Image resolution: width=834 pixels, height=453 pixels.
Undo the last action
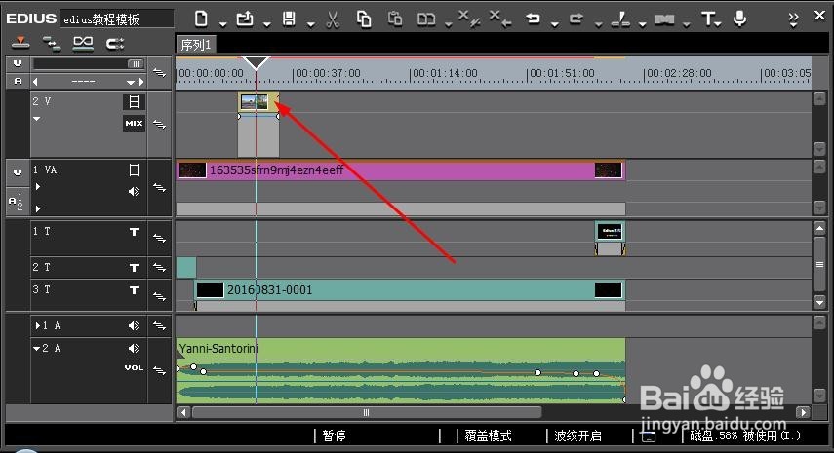pos(533,19)
